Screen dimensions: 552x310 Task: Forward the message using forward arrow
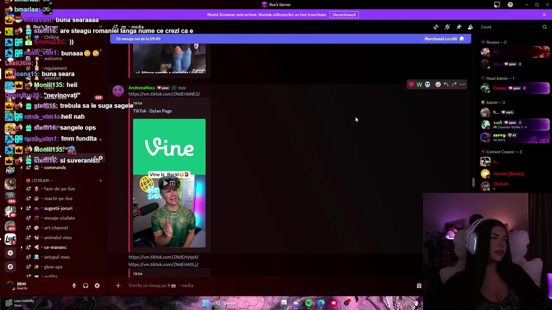pos(454,84)
